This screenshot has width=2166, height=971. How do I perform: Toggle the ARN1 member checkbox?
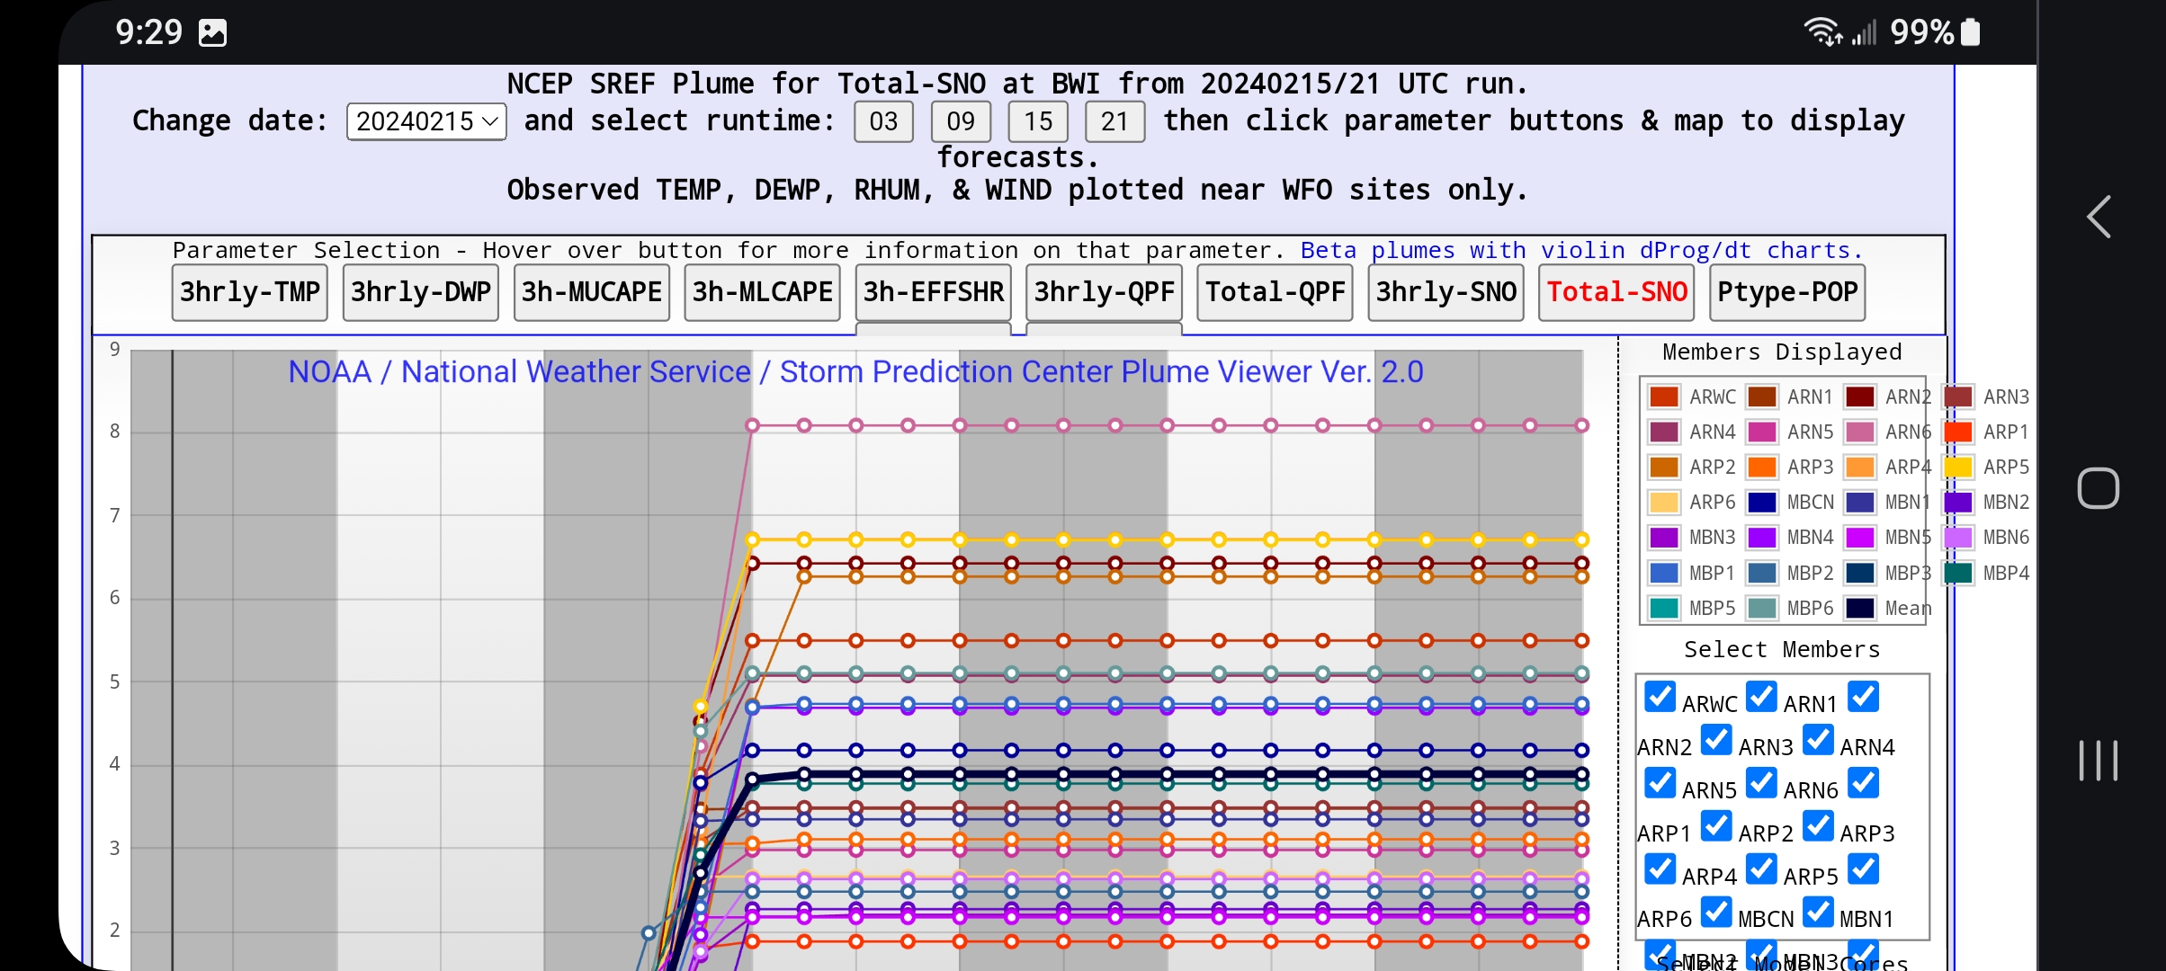click(x=1761, y=697)
